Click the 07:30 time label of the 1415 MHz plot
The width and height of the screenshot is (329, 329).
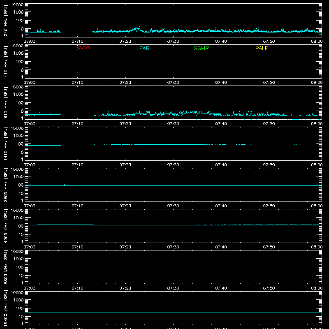[173, 165]
